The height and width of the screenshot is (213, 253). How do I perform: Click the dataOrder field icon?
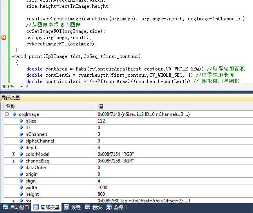[x=21, y=168]
